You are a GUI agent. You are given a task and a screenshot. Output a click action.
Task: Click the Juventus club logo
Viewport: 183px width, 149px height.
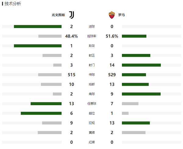[x=71, y=15]
